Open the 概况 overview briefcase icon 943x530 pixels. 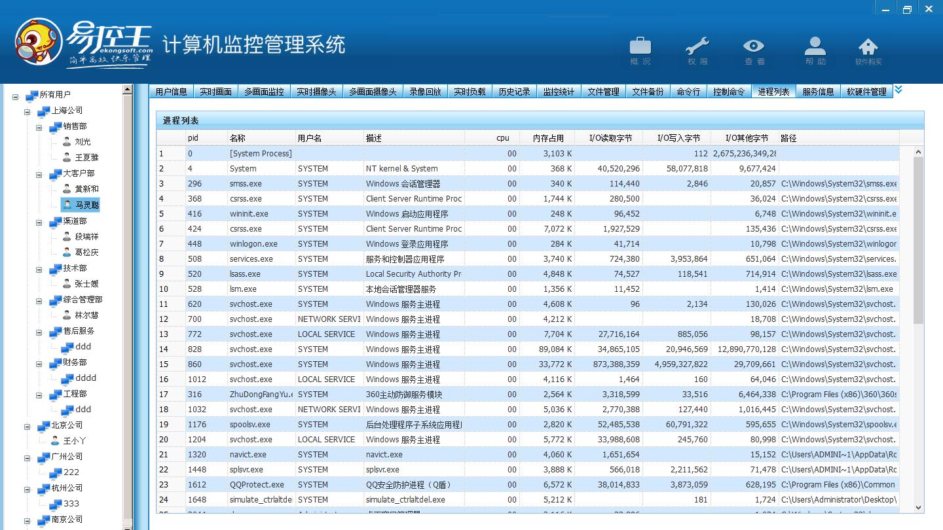click(x=640, y=46)
